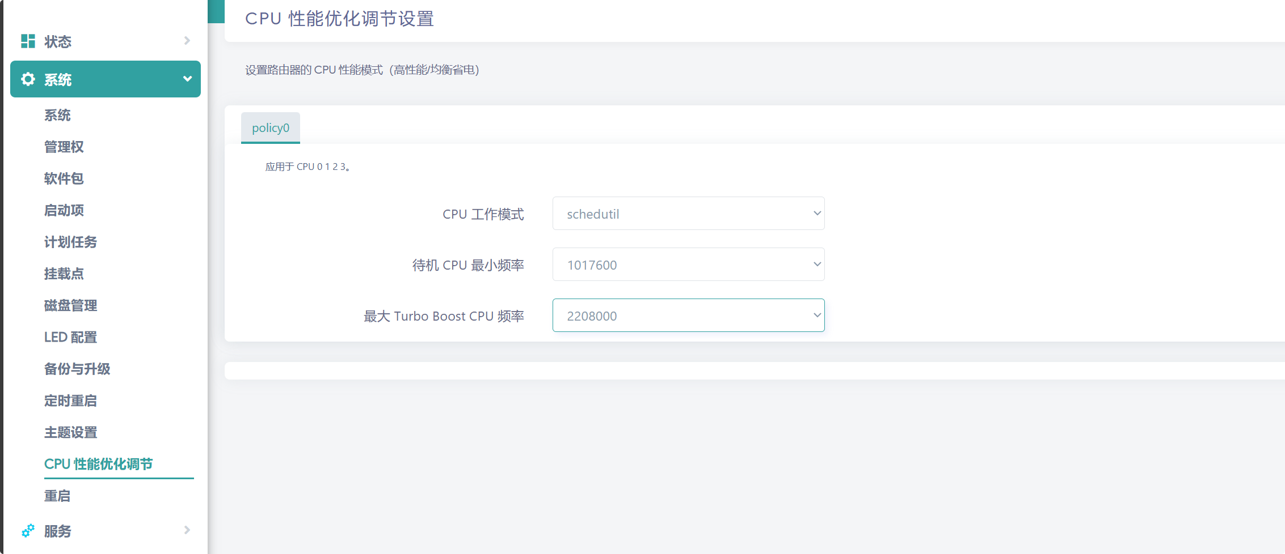
Task: Open the 管理权 settings page
Action: click(x=64, y=147)
